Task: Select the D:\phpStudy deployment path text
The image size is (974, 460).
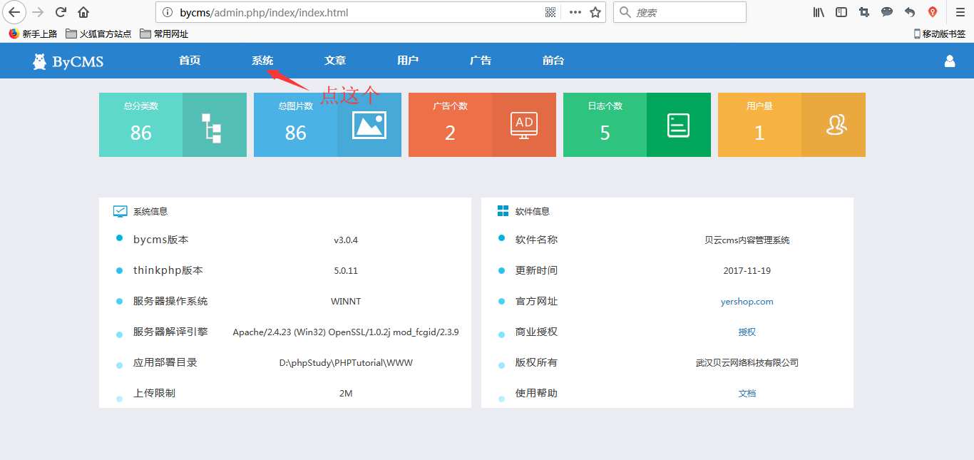Action: (346, 363)
